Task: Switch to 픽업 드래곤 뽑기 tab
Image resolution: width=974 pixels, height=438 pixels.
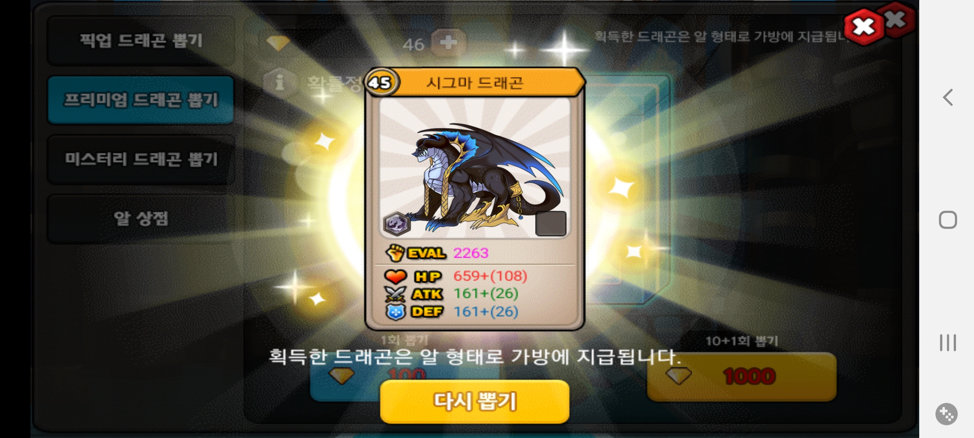Action: click(141, 41)
